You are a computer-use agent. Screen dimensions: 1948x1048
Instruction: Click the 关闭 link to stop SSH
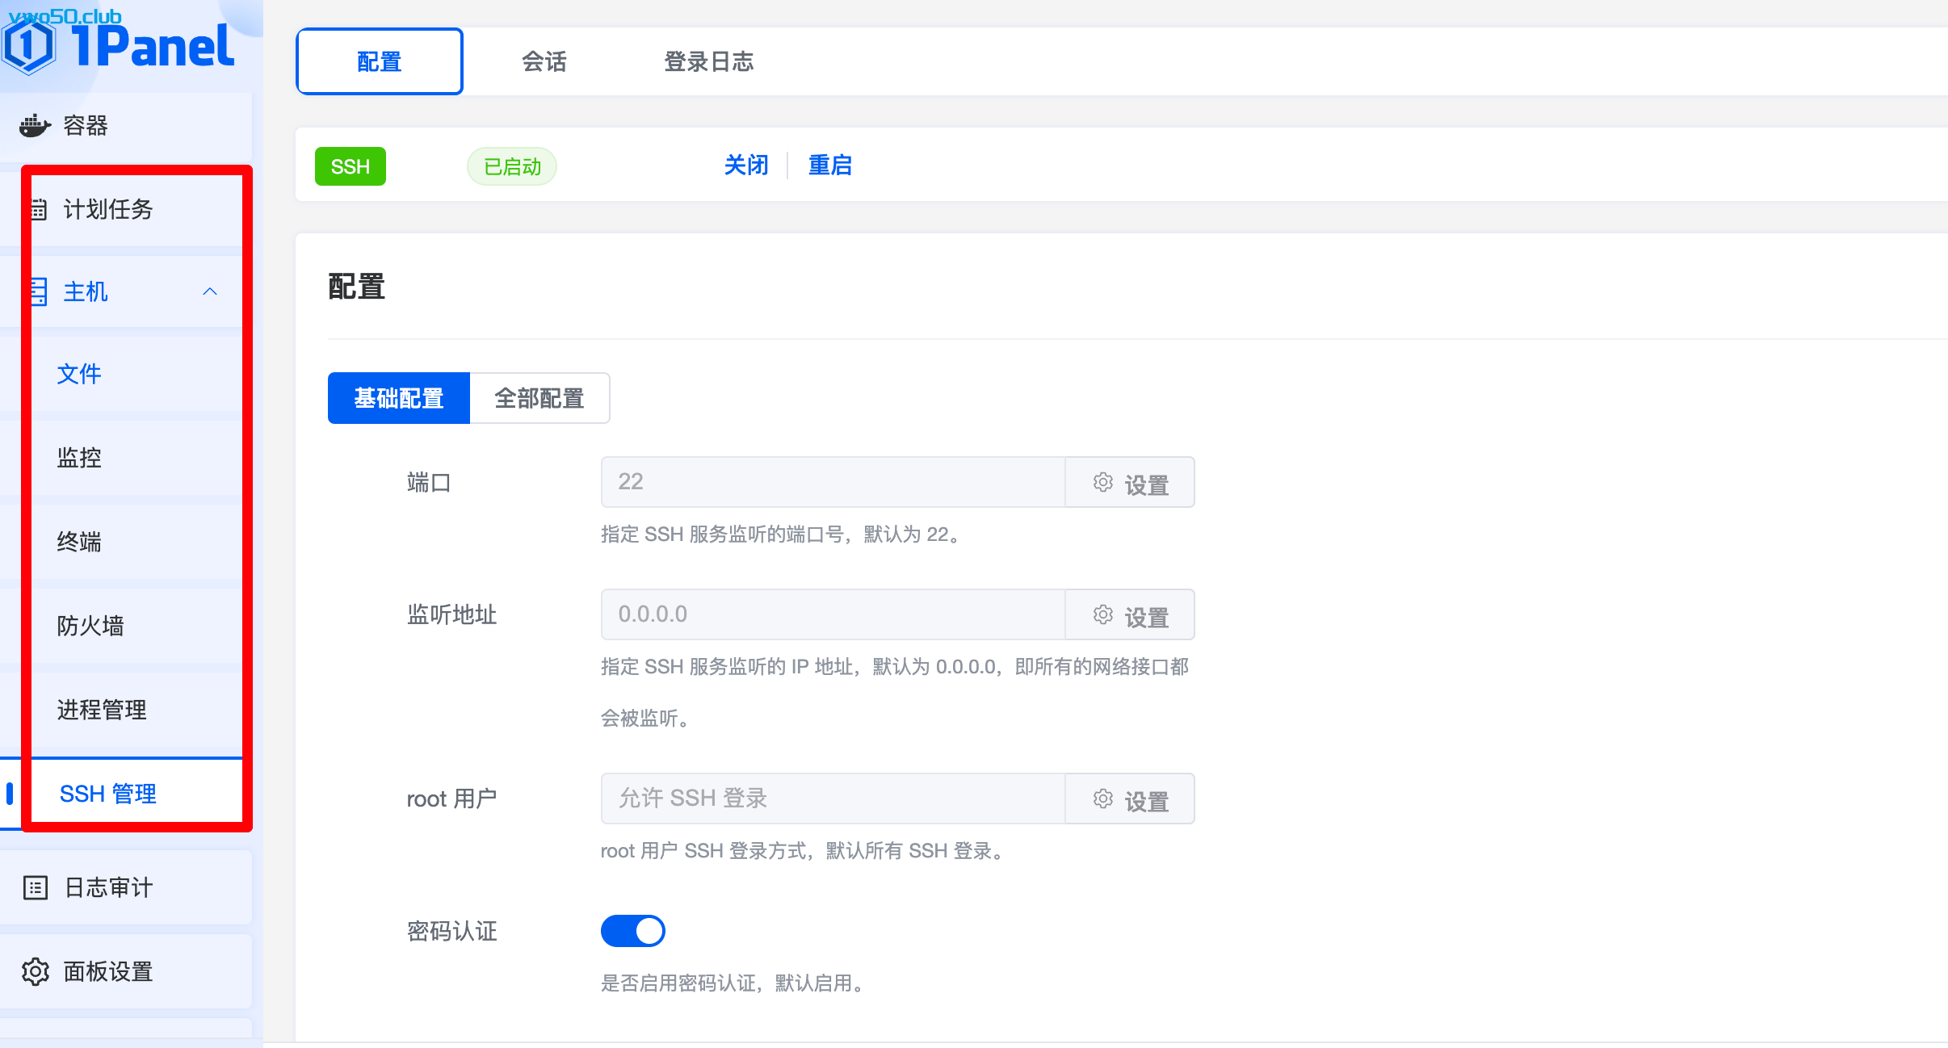pos(745,166)
